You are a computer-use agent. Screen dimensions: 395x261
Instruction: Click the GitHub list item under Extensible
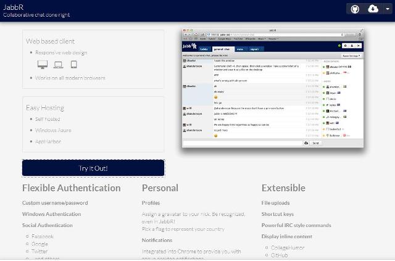click(x=280, y=255)
